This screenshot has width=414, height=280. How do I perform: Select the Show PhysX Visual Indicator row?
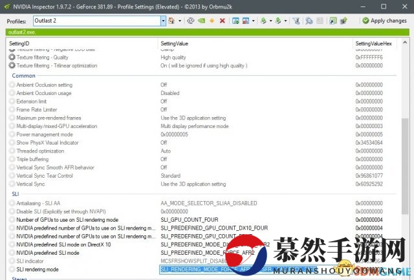(202, 142)
